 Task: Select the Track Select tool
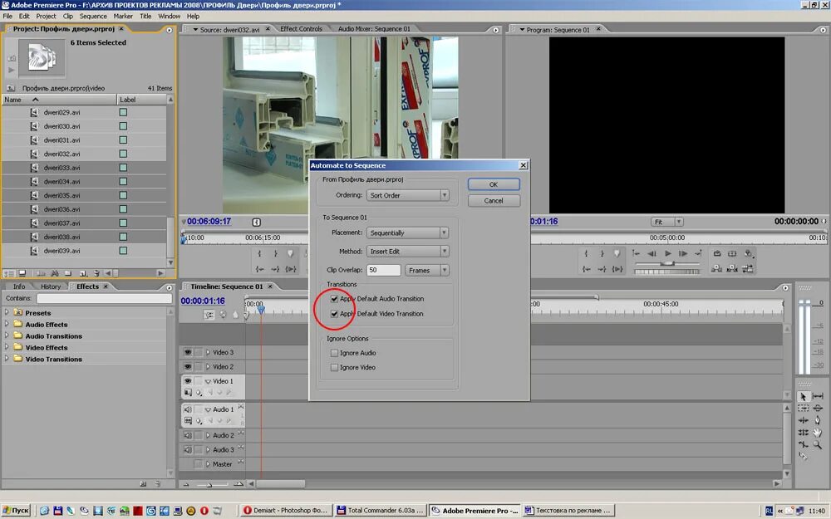pos(803,408)
